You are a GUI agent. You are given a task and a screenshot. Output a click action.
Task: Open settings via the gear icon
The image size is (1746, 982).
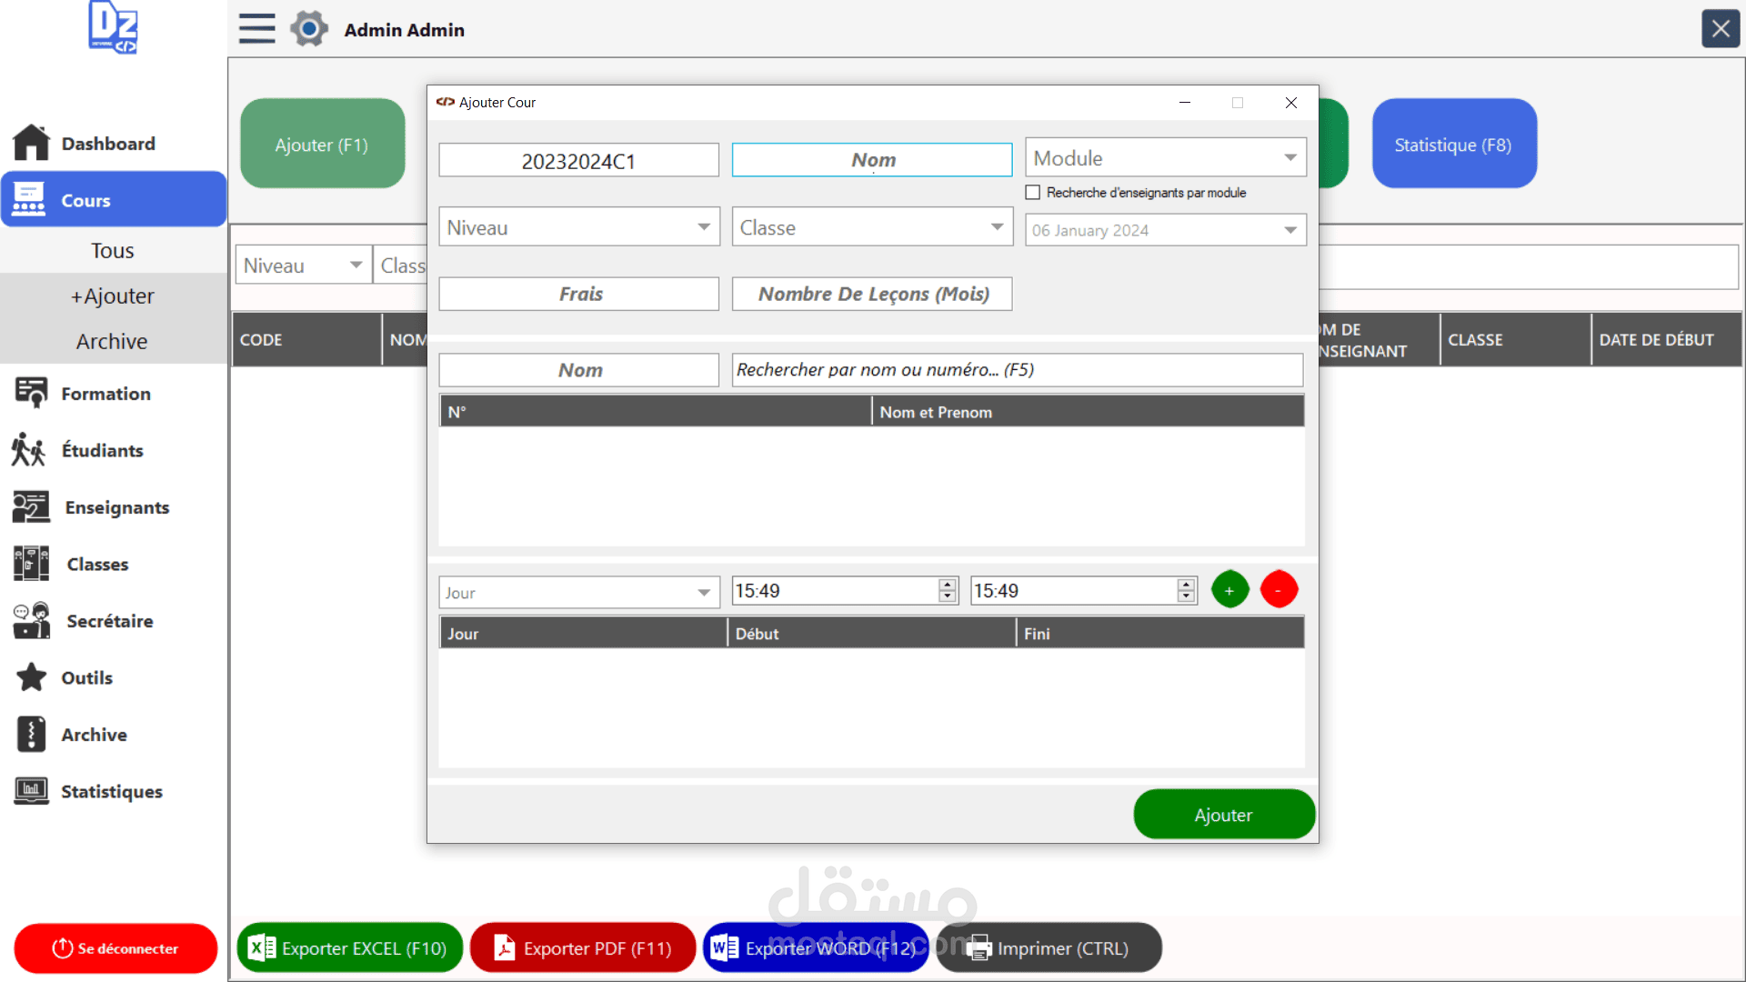(309, 29)
